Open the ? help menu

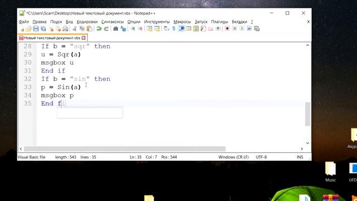tap(252, 22)
